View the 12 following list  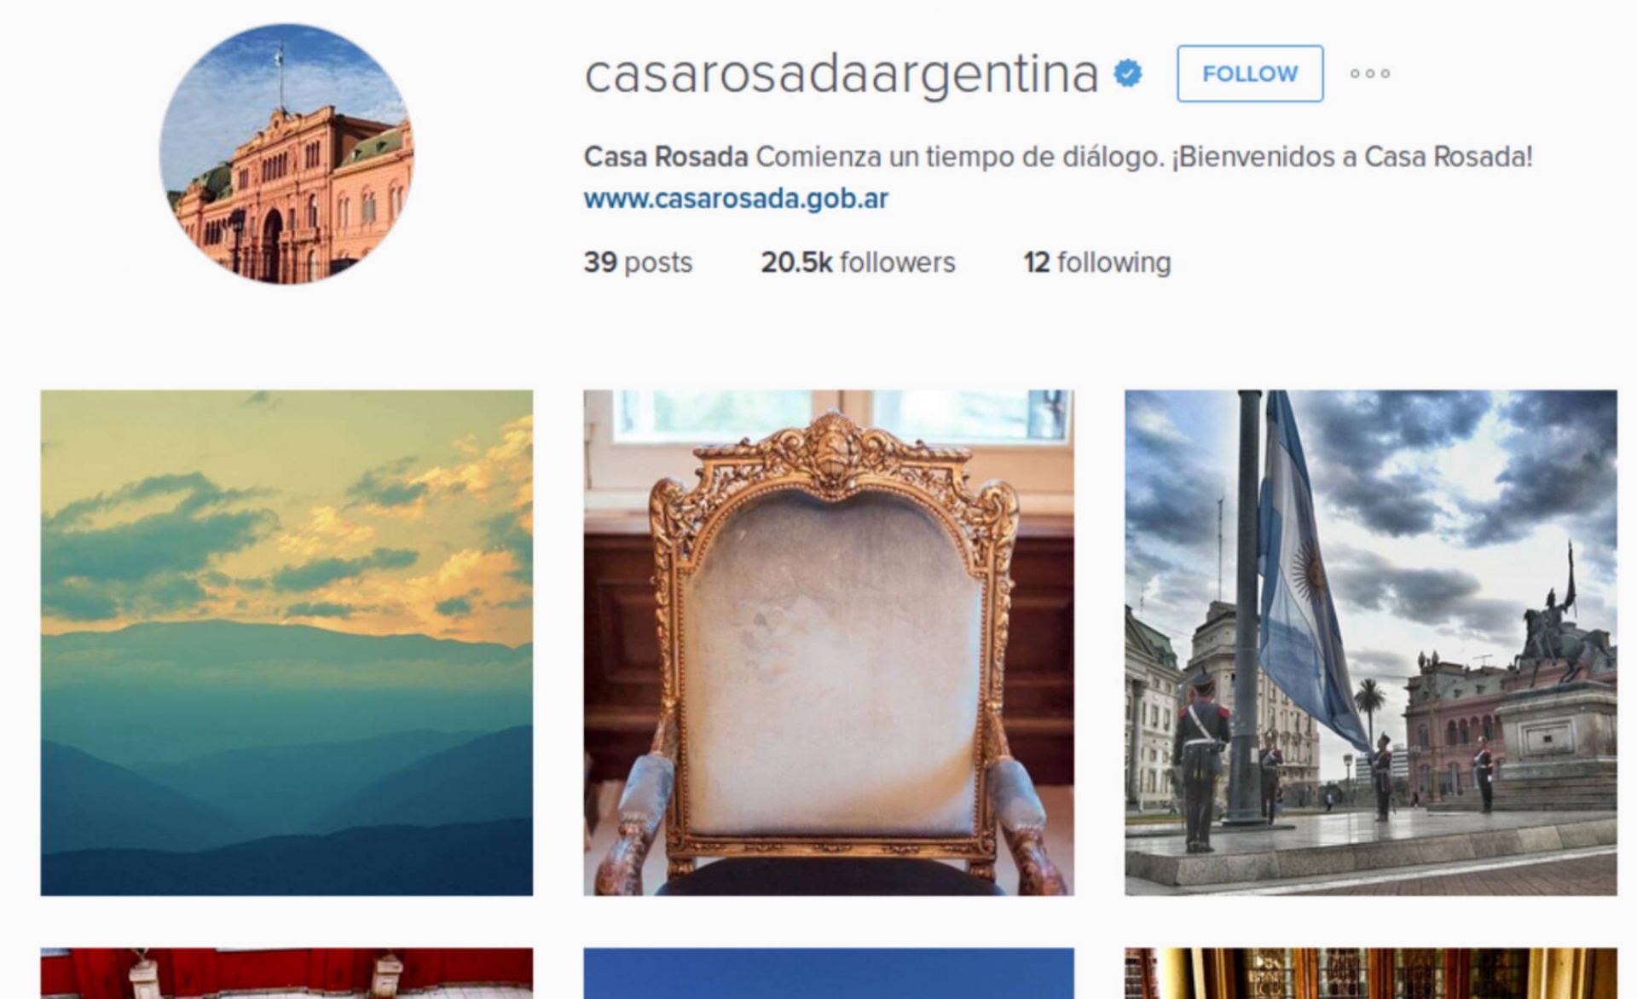[x=1097, y=263]
